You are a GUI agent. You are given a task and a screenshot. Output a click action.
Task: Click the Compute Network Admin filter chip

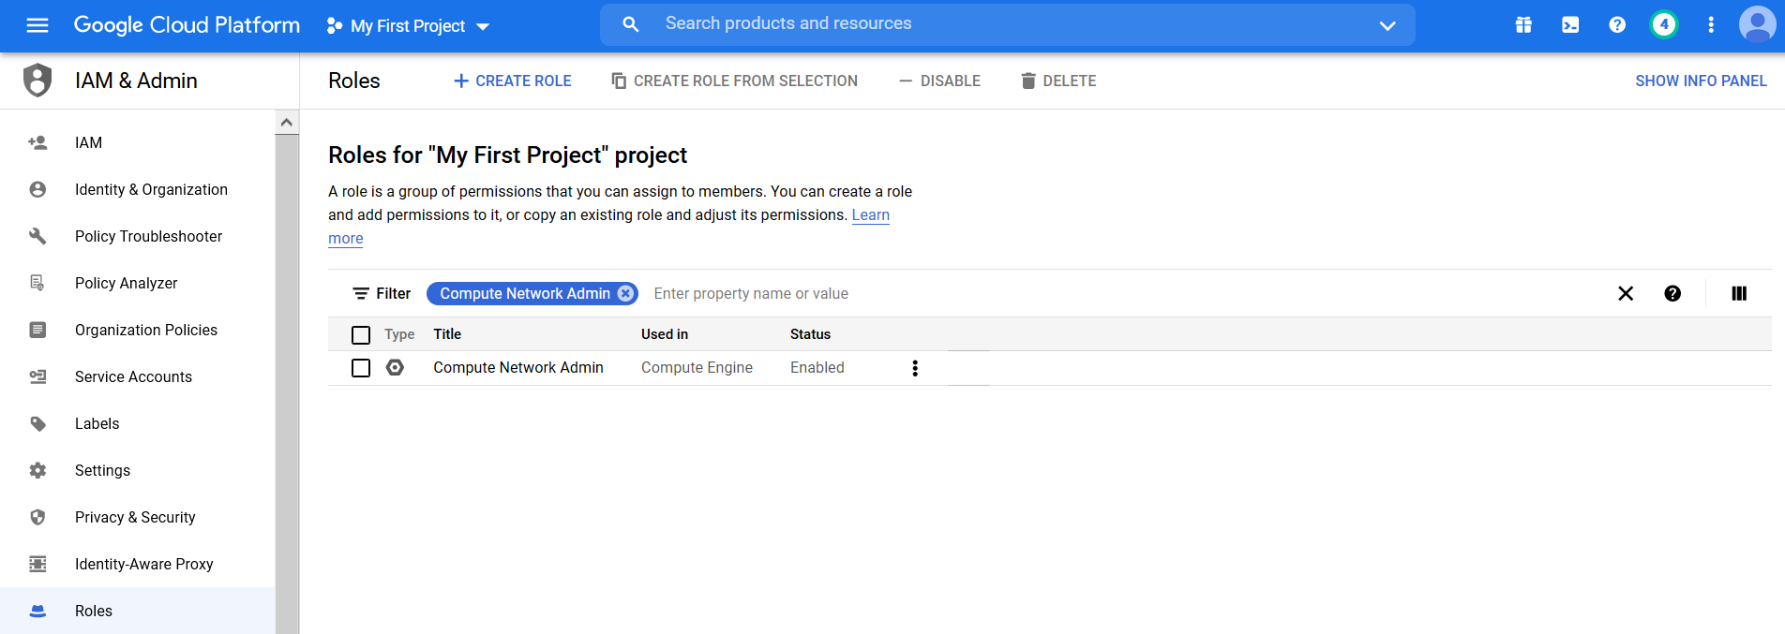point(525,293)
